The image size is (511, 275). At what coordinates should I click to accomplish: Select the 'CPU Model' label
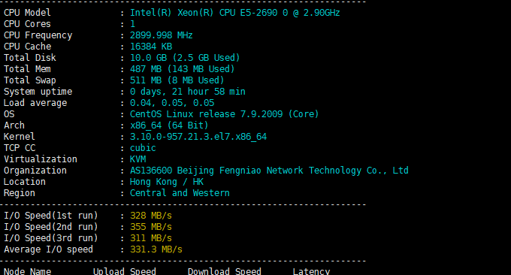tap(27, 13)
